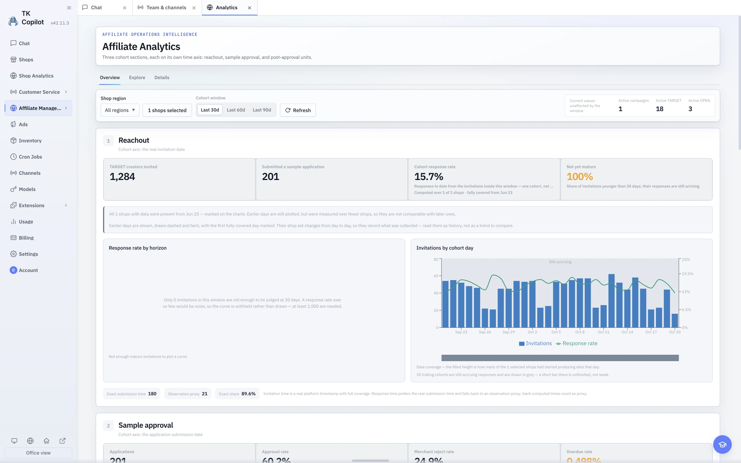This screenshot has height=463, width=741.
Task: Click the Office view button
Action: (x=38, y=453)
